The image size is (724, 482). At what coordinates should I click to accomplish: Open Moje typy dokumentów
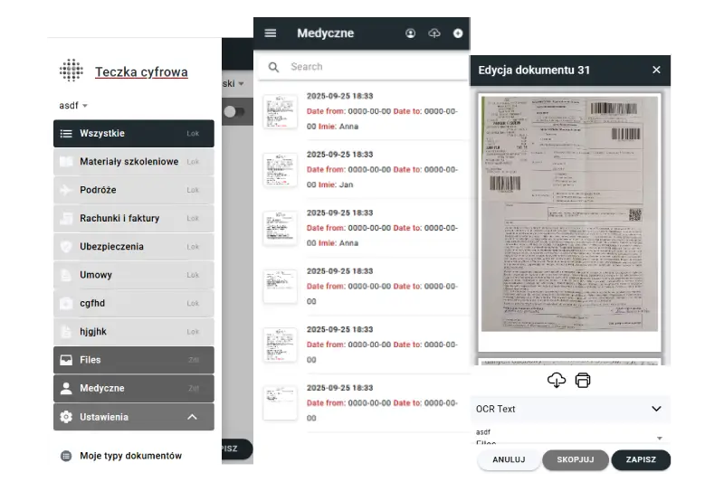click(x=130, y=456)
